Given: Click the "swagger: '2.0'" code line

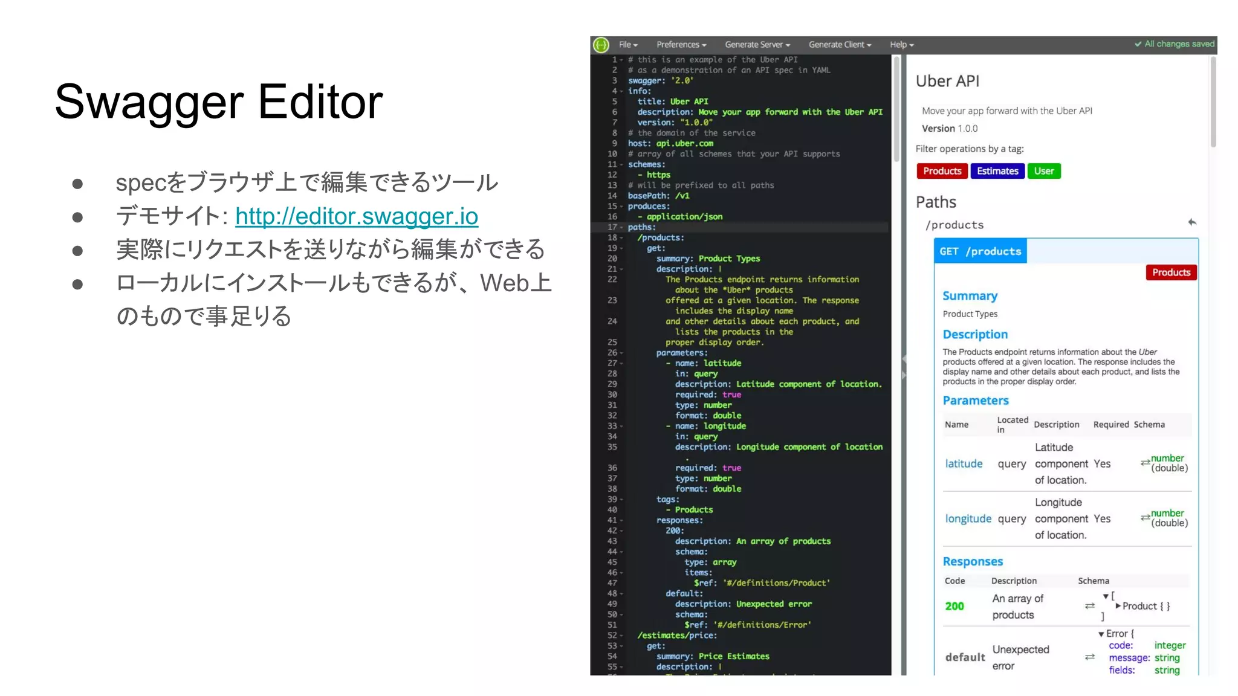Looking at the screenshot, I should [x=660, y=80].
